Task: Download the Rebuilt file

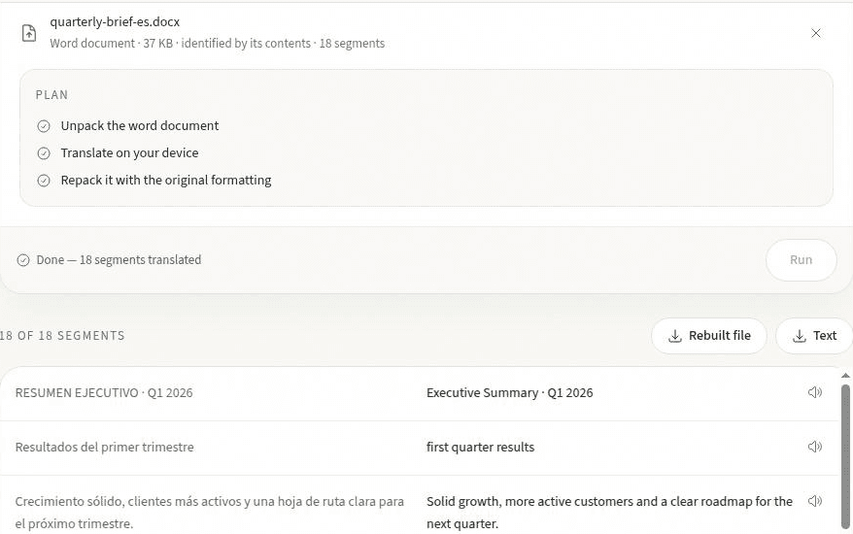Action: [x=709, y=336]
